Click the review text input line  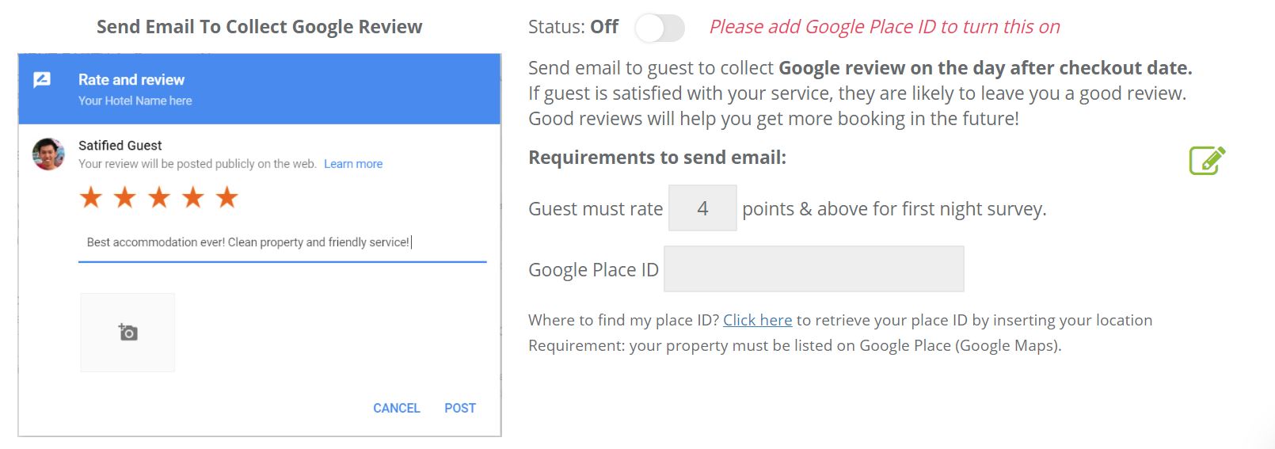(x=282, y=242)
